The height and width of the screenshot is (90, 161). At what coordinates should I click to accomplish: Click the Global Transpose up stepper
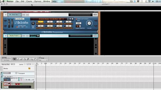80,25
